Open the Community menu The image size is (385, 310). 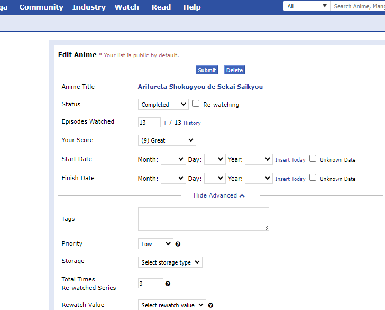point(41,7)
